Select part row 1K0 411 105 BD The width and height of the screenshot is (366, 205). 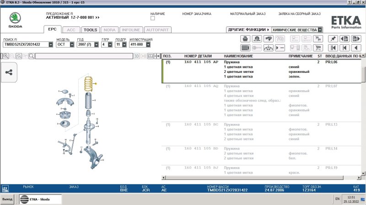point(261,155)
